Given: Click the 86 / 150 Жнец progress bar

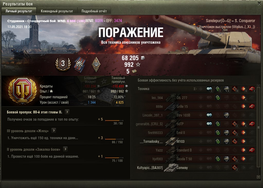Looking at the screenshot, I should point(114,139).
